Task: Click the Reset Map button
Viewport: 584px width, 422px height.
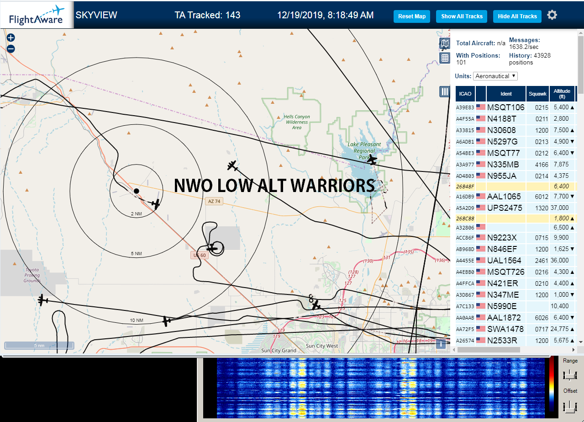Action: [x=412, y=16]
